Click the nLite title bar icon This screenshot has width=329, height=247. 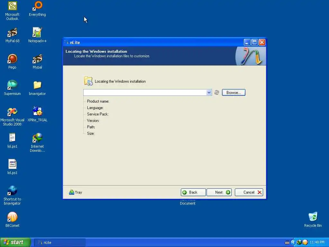coord(67,42)
